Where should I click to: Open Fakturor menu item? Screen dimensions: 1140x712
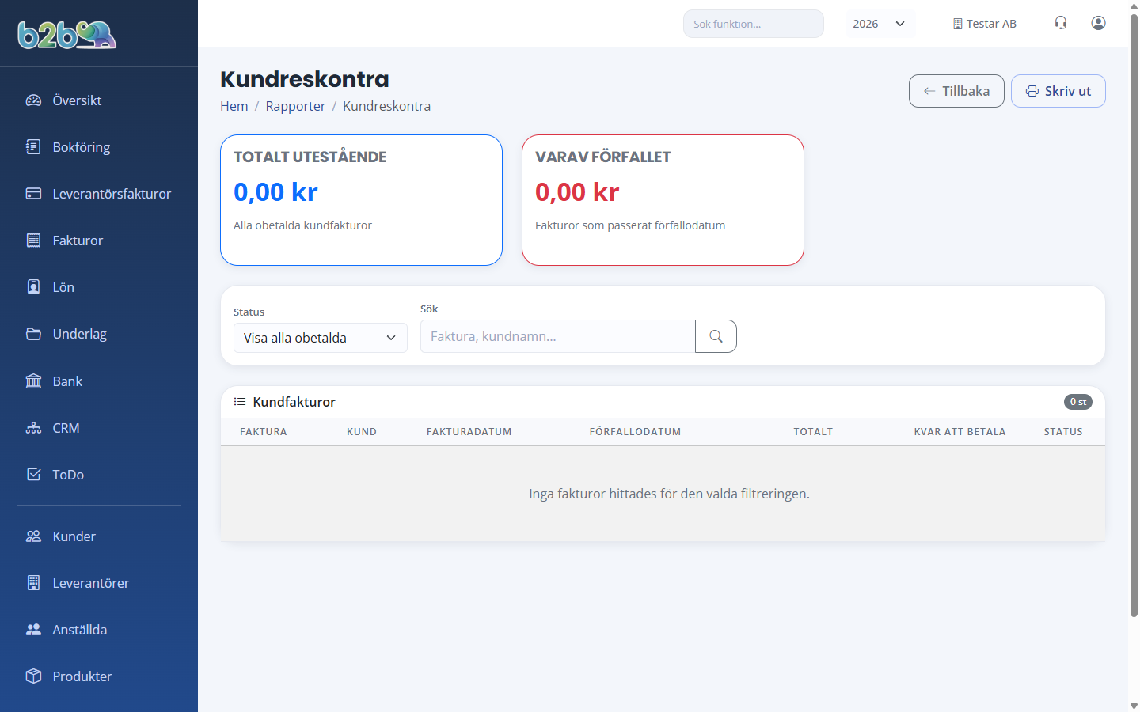[99, 240]
